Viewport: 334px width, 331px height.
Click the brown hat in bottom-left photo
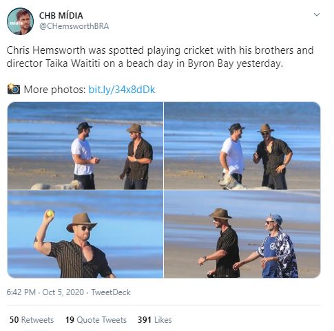(81, 222)
